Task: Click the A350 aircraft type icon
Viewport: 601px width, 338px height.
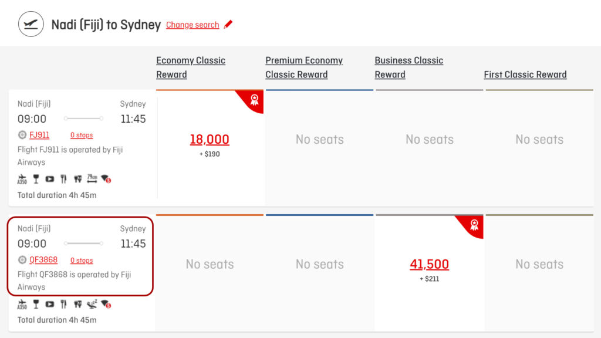Action: pyautogui.click(x=22, y=178)
